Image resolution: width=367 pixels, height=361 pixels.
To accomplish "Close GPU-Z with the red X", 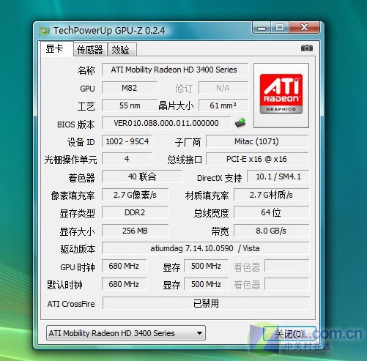I will pos(304,27).
